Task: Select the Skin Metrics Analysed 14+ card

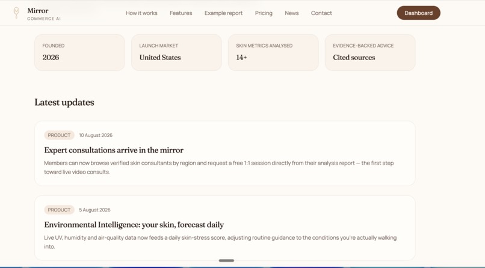Action: [x=273, y=52]
